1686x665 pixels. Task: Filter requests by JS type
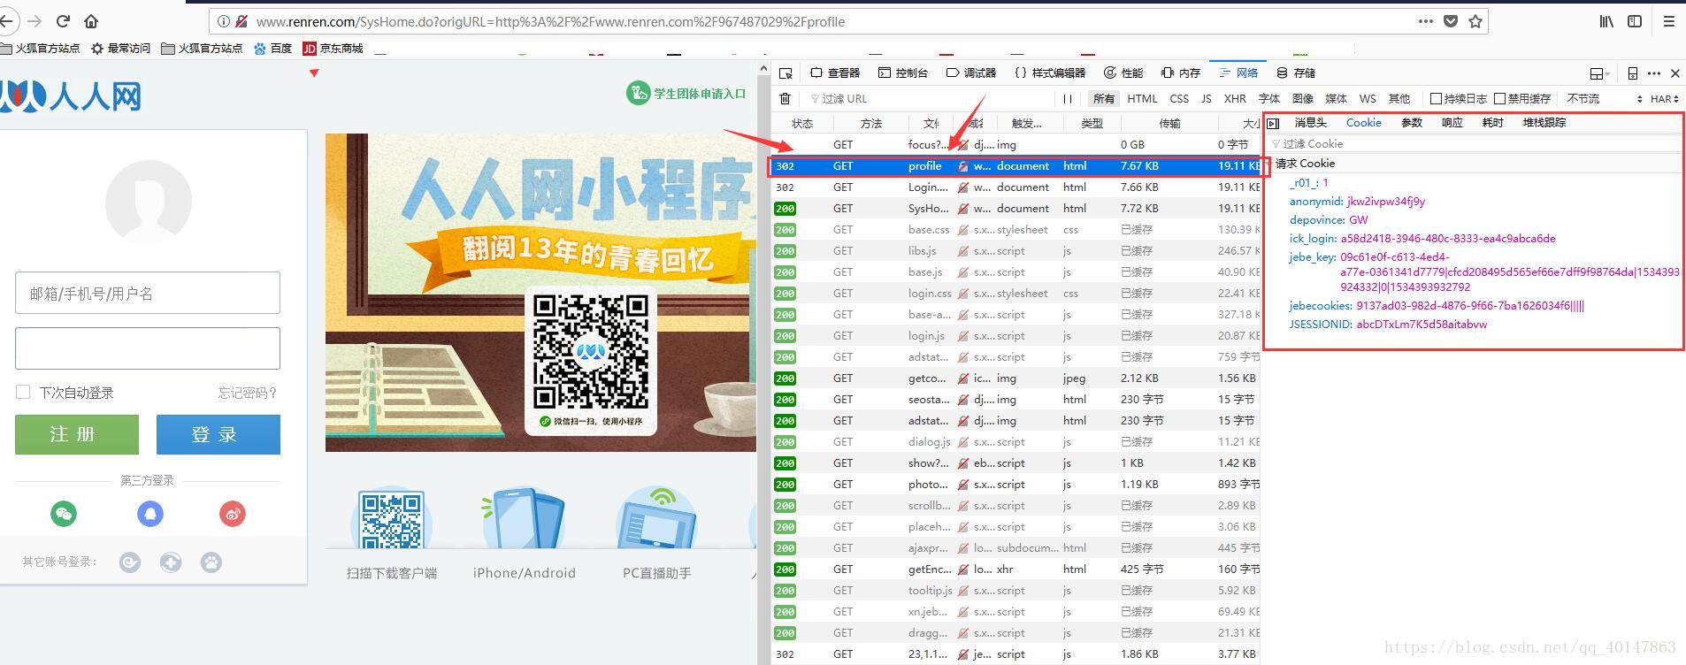[1207, 98]
